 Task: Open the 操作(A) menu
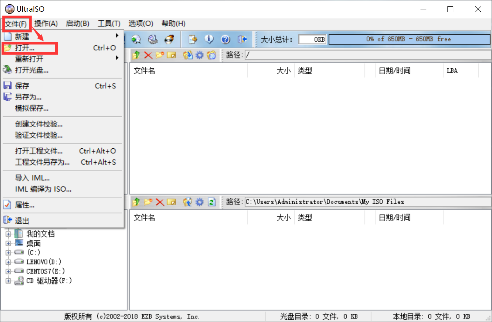coord(46,24)
